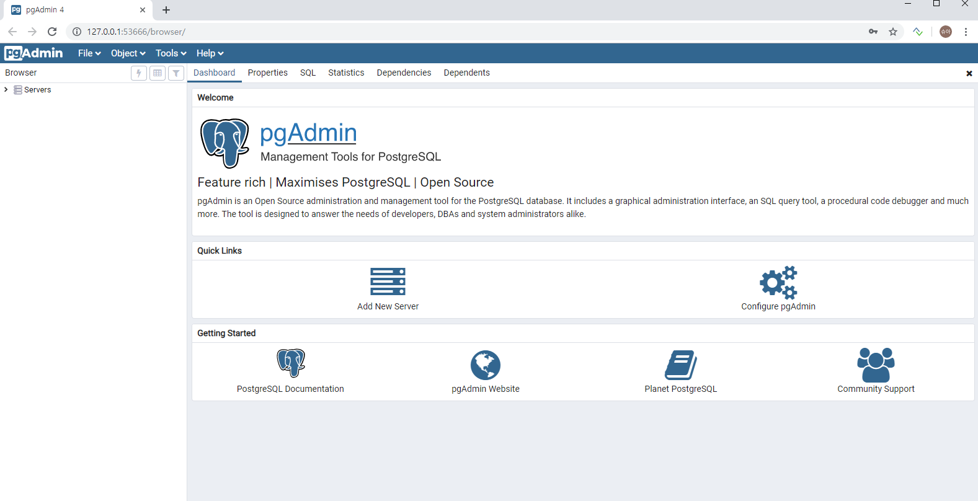This screenshot has width=978, height=501.
Task: Open the PostgreSQL Documentation text link
Action: [290, 389]
